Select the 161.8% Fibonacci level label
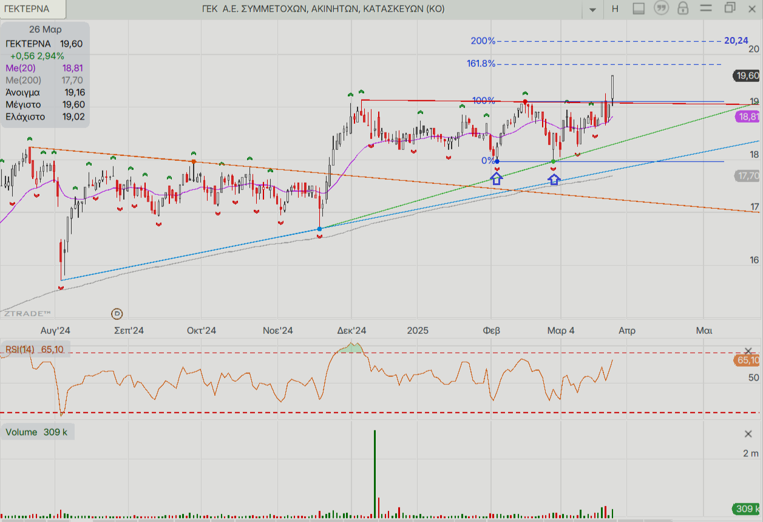763x522 pixels. [481, 63]
